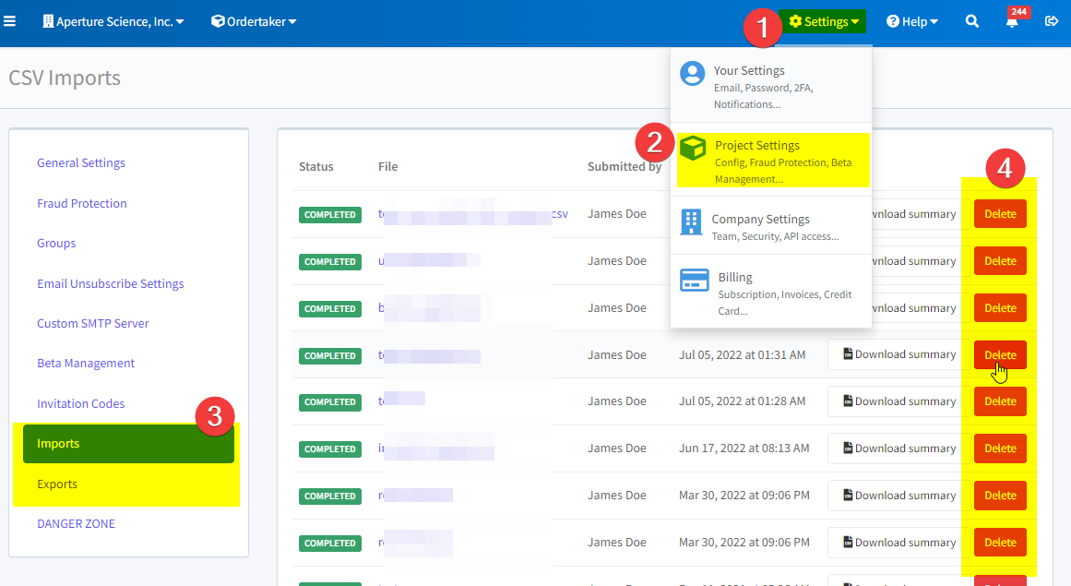This screenshot has width=1071, height=586.
Task: Open Invitation Codes in sidebar
Action: click(80, 403)
